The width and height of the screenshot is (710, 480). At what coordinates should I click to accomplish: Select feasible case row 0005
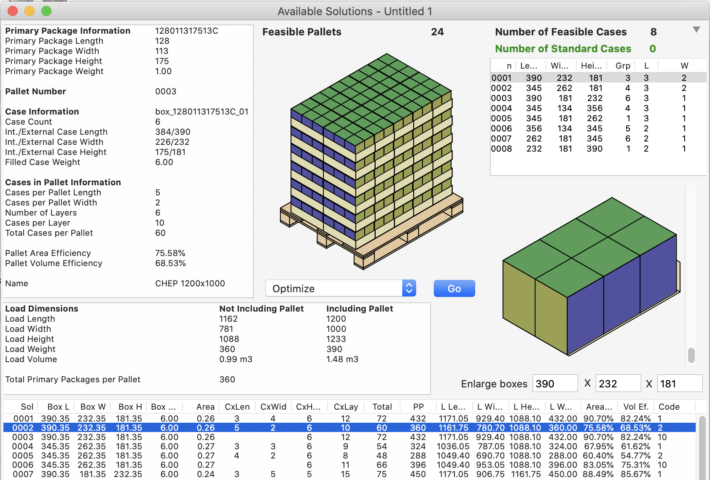tap(598, 118)
